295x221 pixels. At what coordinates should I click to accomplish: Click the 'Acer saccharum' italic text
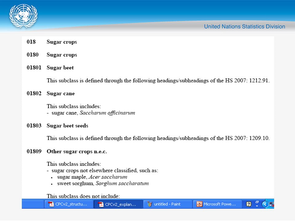(x=108, y=177)
